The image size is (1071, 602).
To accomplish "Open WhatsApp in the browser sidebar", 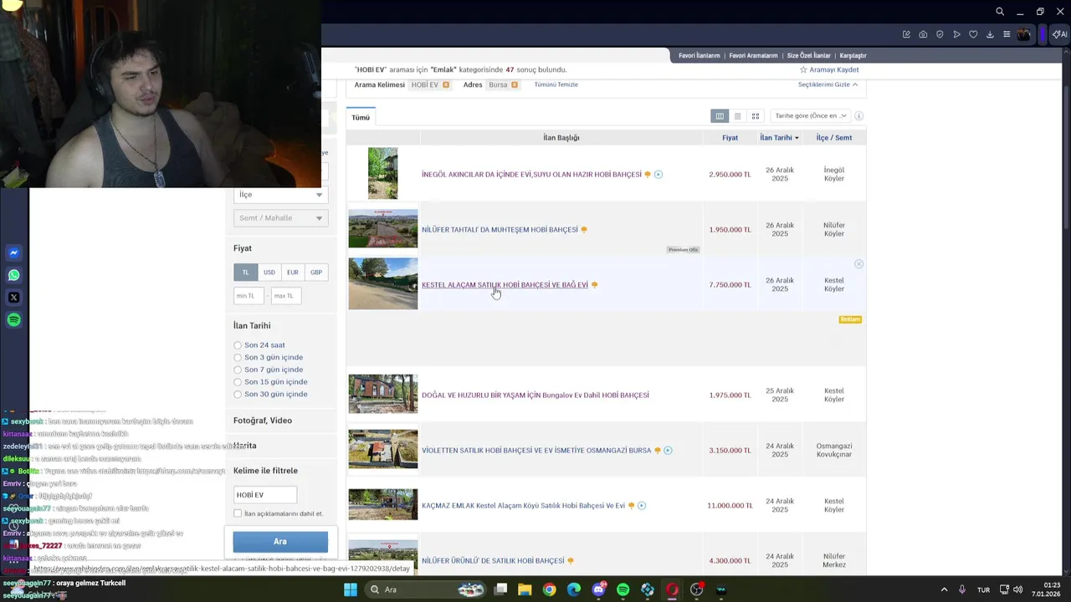I will click(13, 275).
